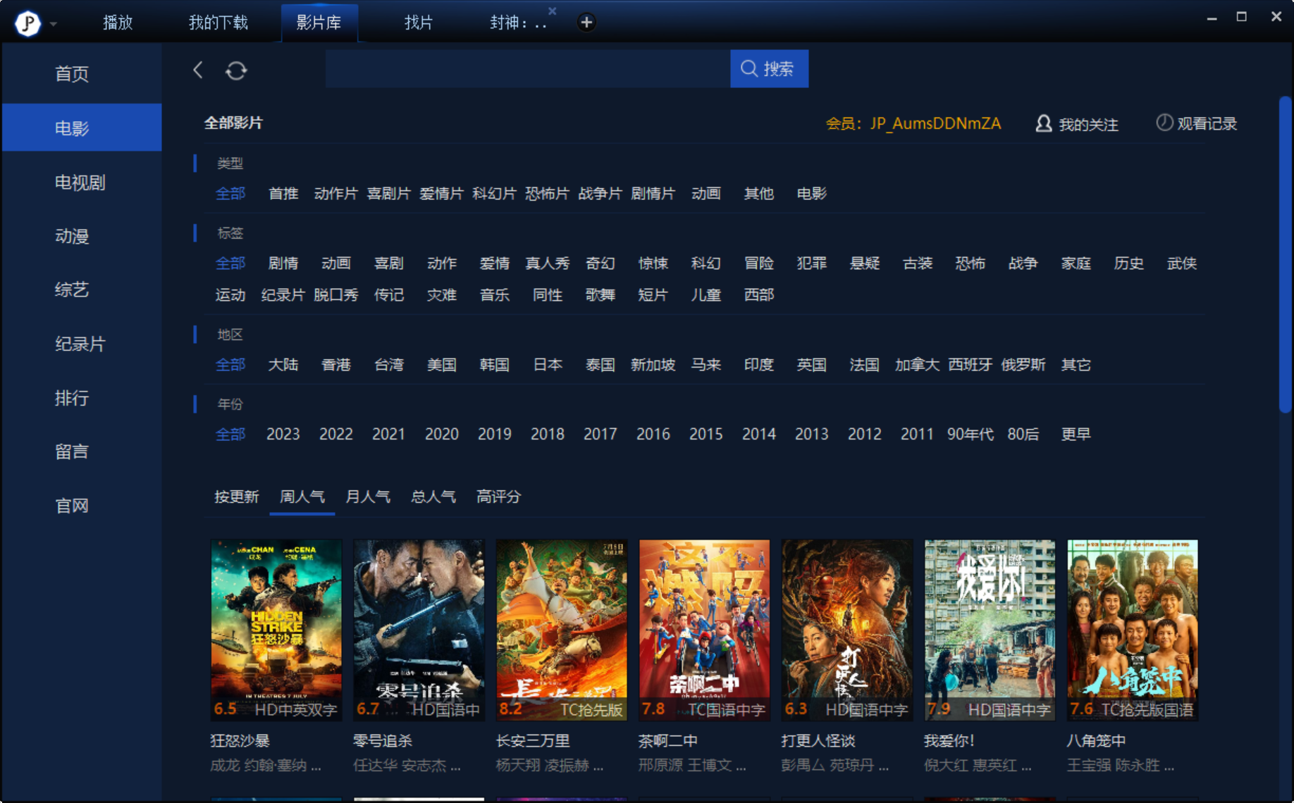Open the 长安三万里 movie poster
Image resolution: width=1294 pixels, height=803 pixels.
point(562,630)
